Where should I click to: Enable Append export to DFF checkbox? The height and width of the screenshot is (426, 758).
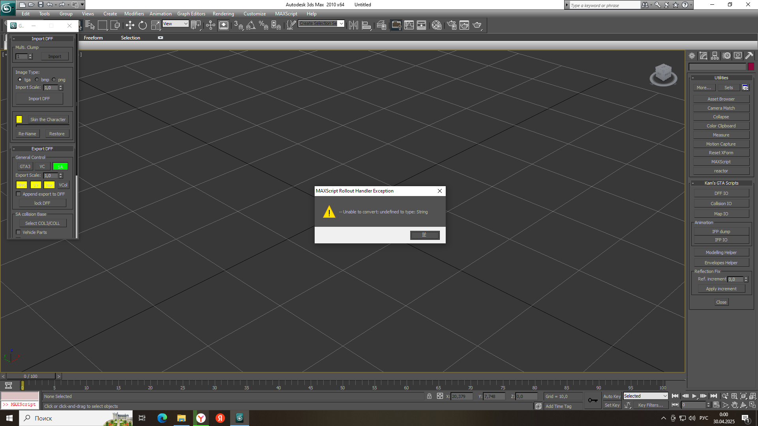tap(18, 194)
